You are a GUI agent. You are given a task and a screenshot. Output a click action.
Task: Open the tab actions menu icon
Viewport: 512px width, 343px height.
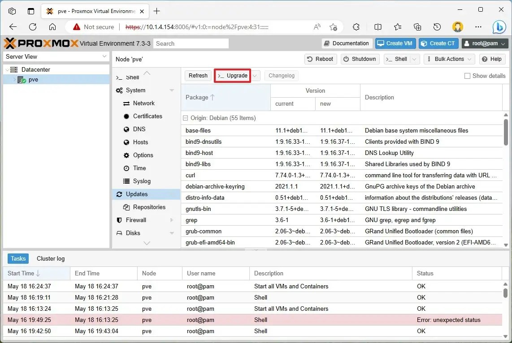point(30,11)
